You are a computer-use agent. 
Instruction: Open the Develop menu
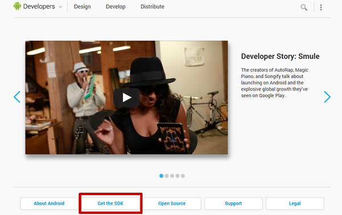coord(116,7)
